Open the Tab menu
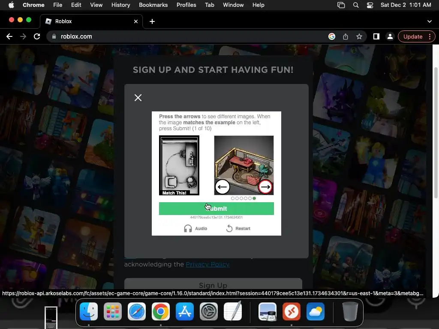The height and width of the screenshot is (329, 439). click(x=209, y=5)
